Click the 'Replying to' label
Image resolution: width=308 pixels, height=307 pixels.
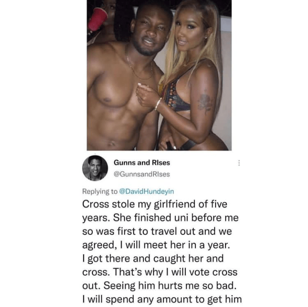coord(100,191)
